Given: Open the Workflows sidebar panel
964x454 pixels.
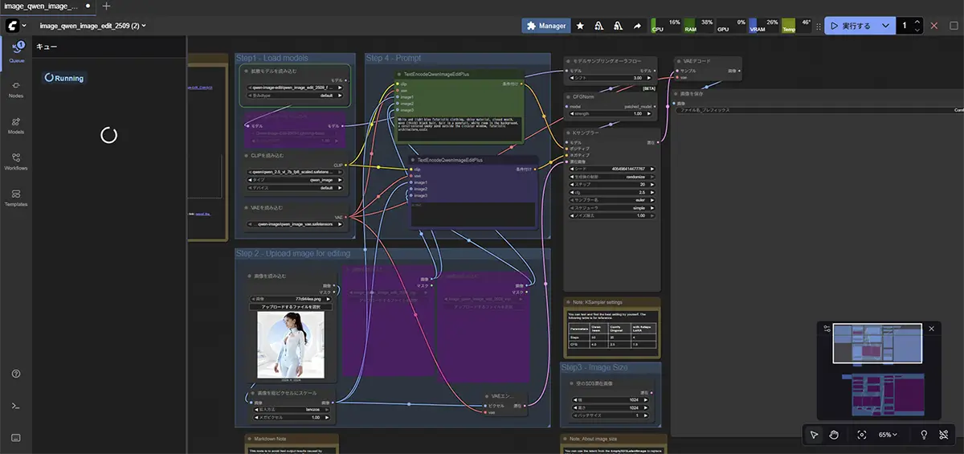Looking at the screenshot, I should (x=15, y=162).
